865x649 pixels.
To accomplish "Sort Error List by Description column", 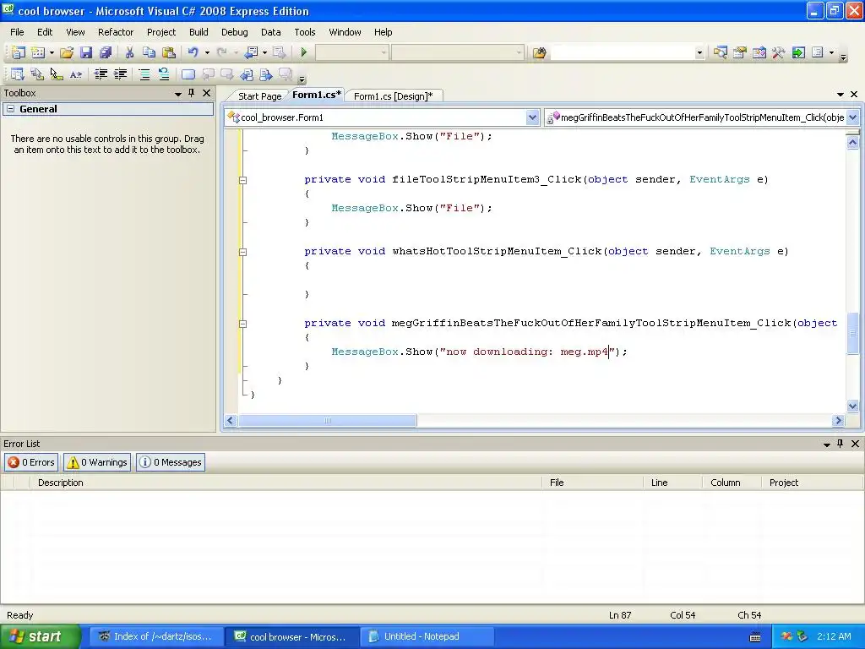I will [x=287, y=483].
